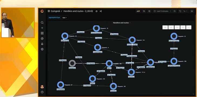Click the Grafana logo home icon
The image size is (197, 97).
click(x=42, y=11)
